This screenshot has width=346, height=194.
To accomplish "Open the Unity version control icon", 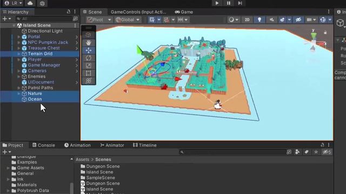I will 42,3.
